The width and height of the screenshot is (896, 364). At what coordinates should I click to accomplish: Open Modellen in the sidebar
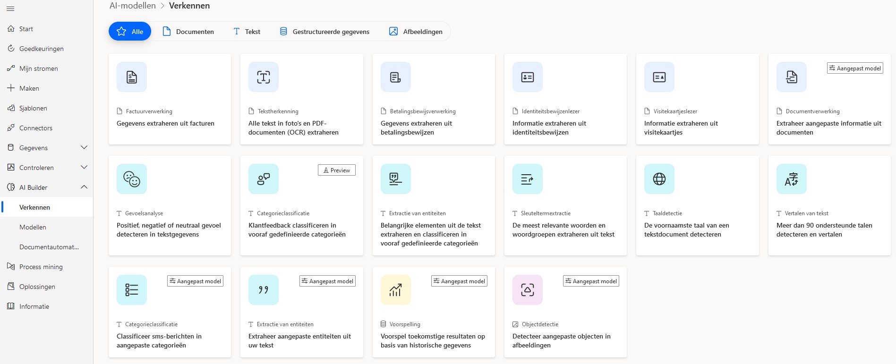pos(33,227)
